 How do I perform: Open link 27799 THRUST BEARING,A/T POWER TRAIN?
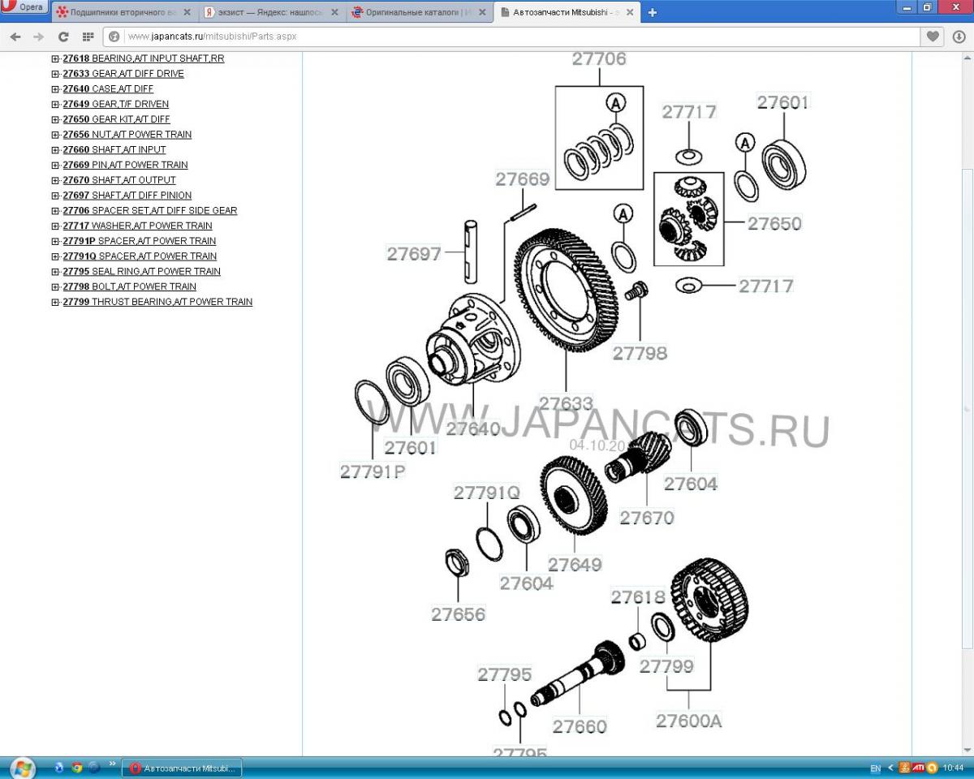157,302
